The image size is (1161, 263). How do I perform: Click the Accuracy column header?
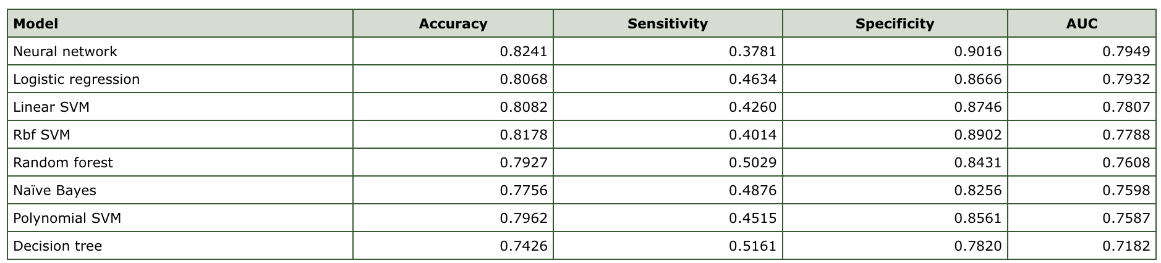[x=453, y=24]
